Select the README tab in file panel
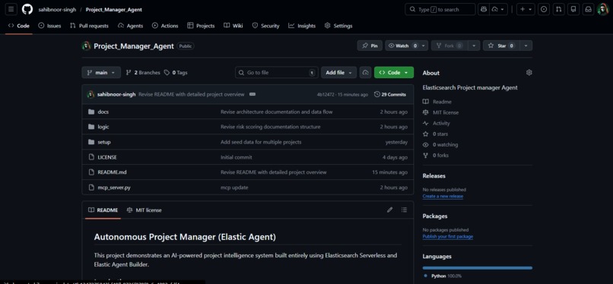Image resolution: width=613 pixels, height=284 pixels. [103, 210]
